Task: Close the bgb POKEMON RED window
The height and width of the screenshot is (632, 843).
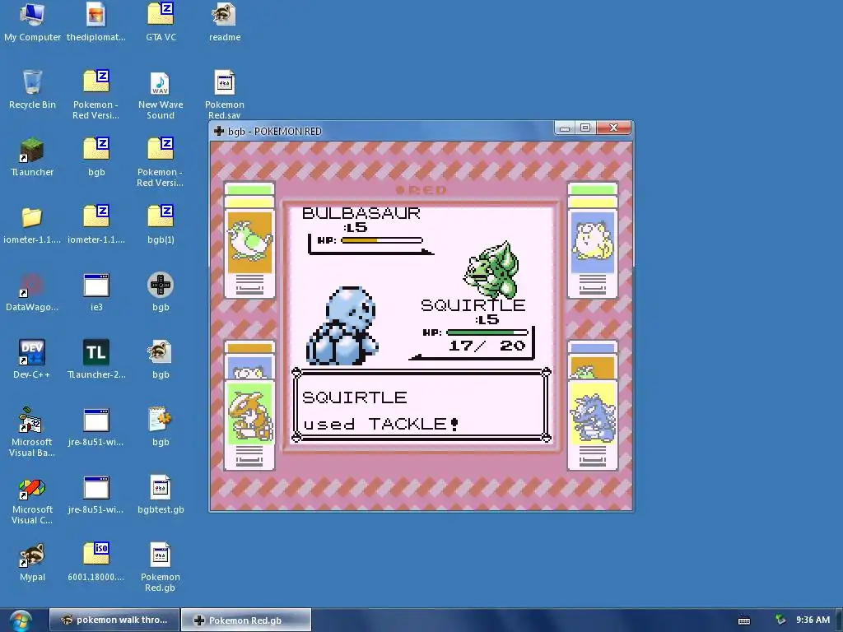Action: 613,128
